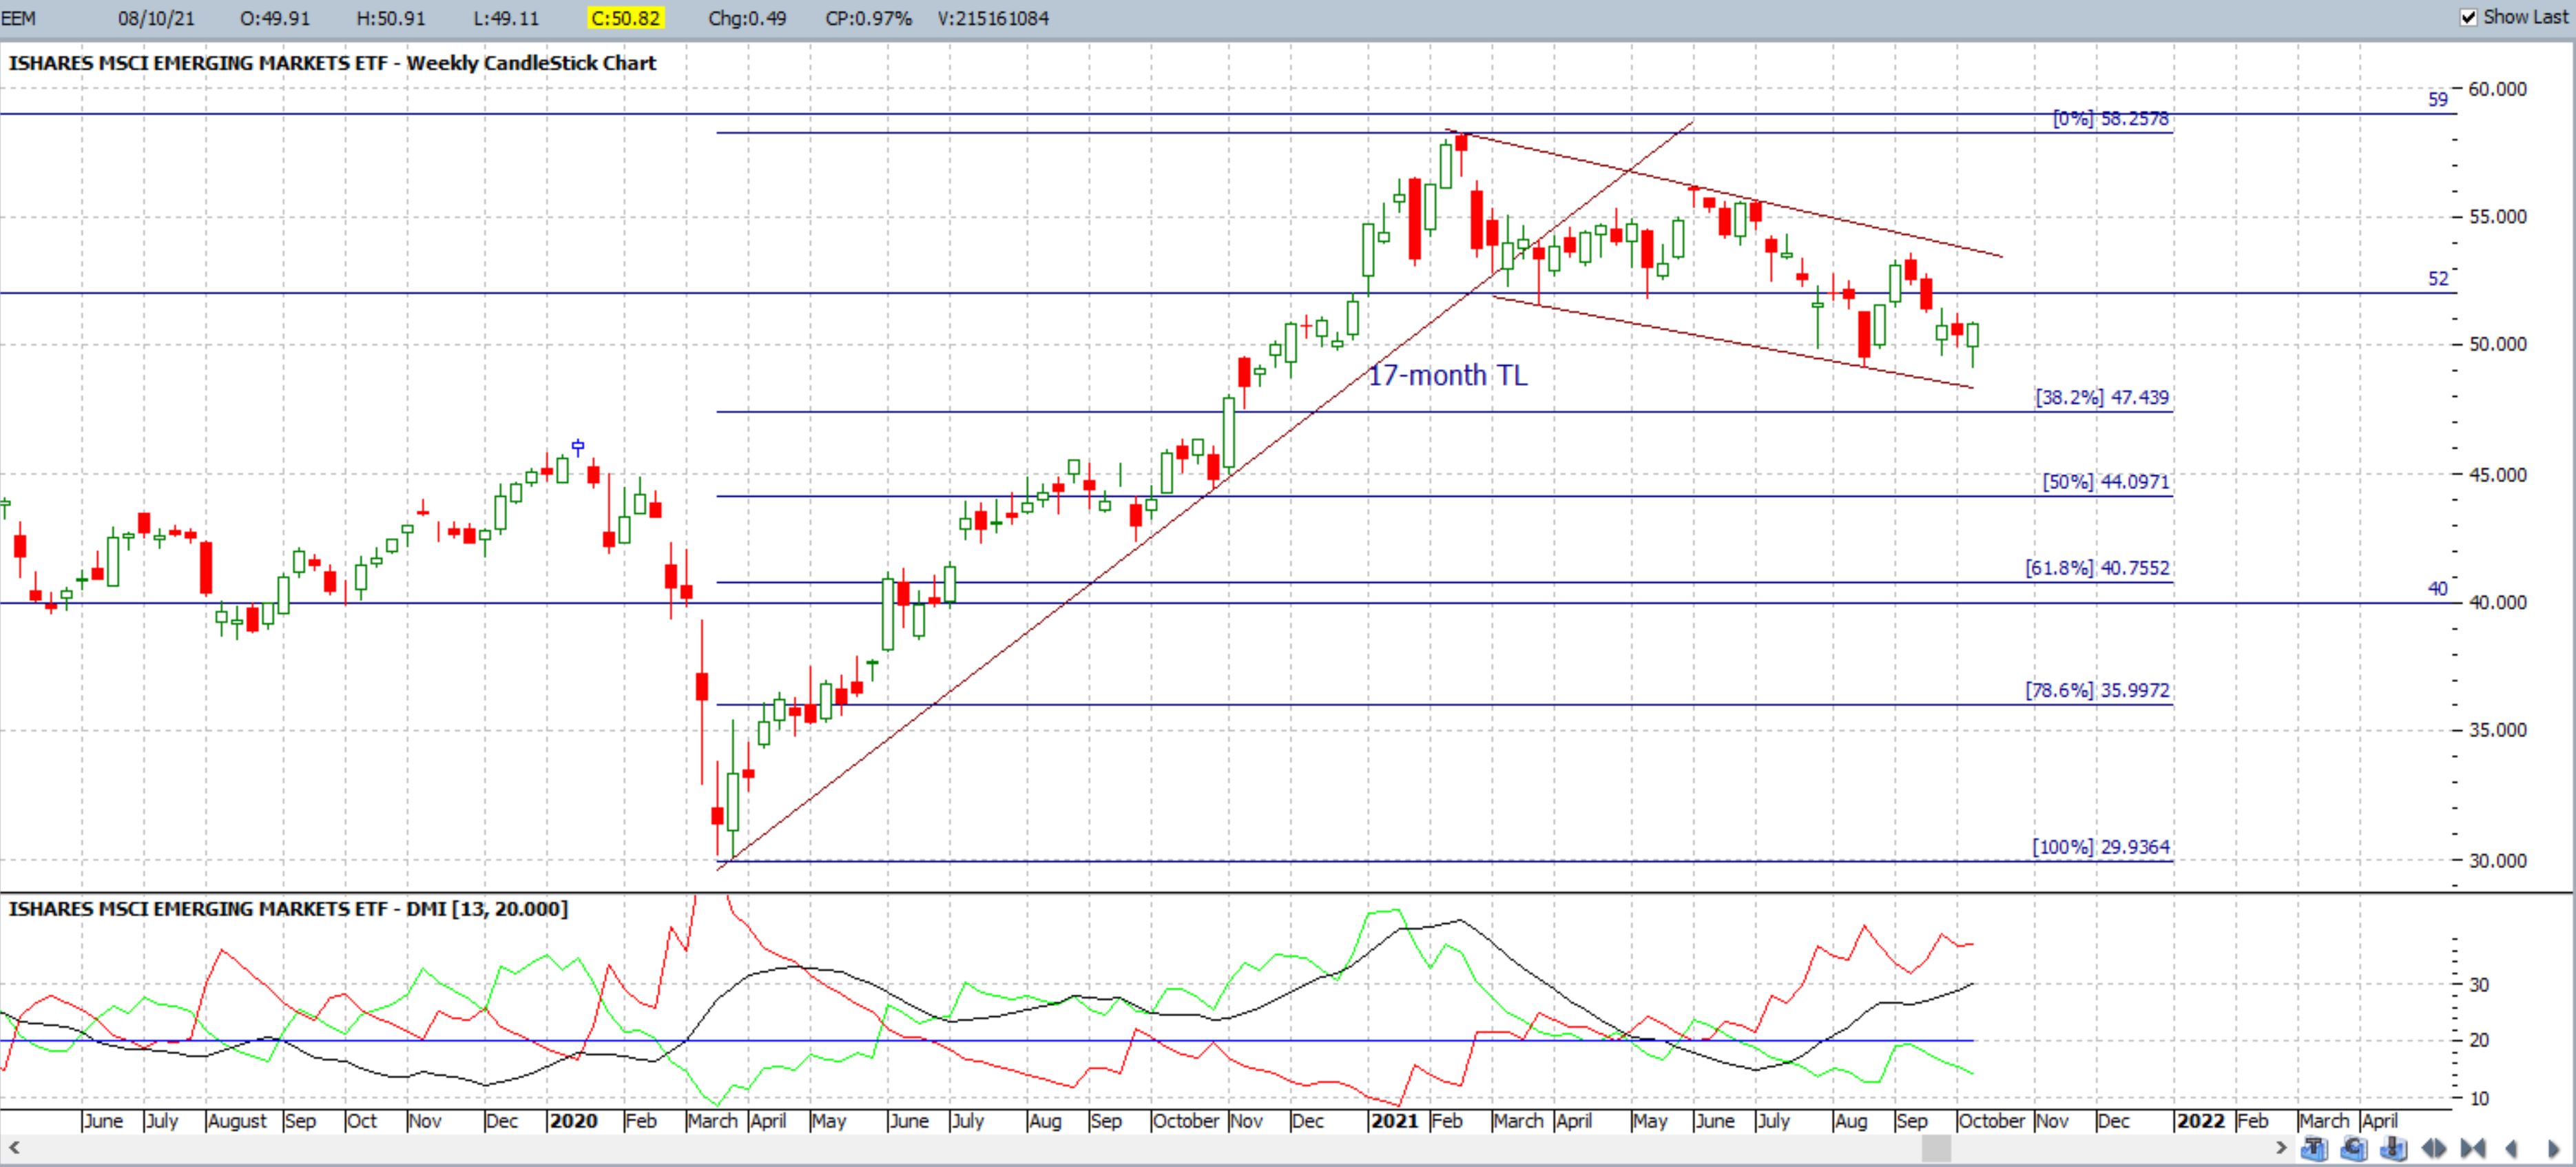Select the [100%] 29.9364 Fibonacci label
This screenshot has height=1167, width=2576.
[2101, 847]
